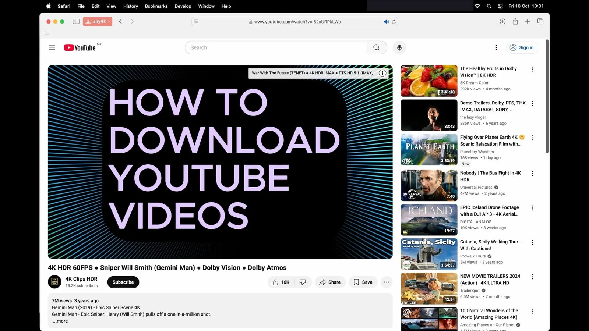
Task: Open the any4k extension dropdown
Action: click(98, 21)
